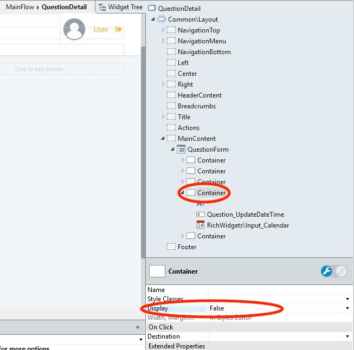Click the Input_Calendar calendar icon

click(x=201, y=225)
